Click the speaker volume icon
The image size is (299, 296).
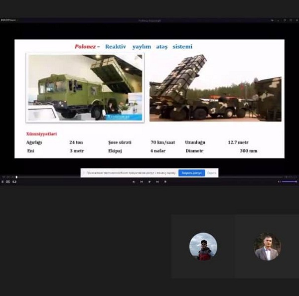pyautogui.click(x=279, y=182)
